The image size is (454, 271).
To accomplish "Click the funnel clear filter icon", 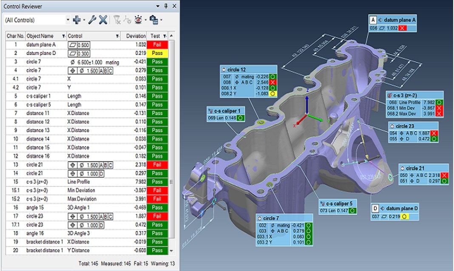I will [116, 20].
